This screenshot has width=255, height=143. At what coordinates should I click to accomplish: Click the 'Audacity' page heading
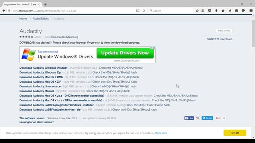(31, 31)
